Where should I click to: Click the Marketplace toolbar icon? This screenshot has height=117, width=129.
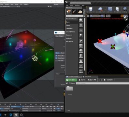tap(117, 9)
